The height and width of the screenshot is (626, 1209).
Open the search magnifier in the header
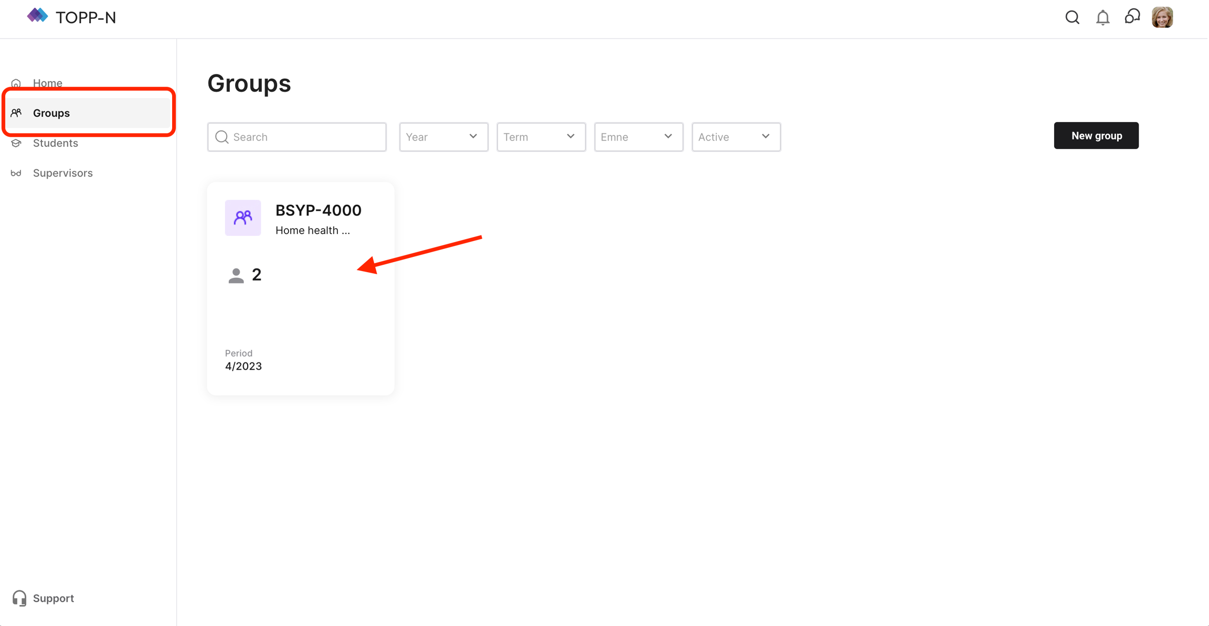click(1072, 17)
